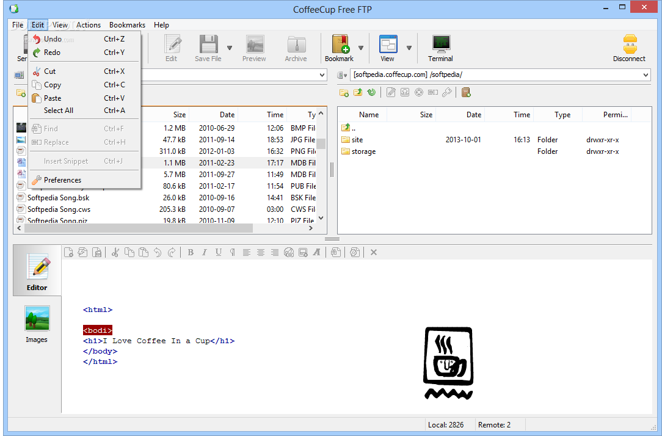Choose Select All from Edit menu
Viewport: 662px width, 436px height.
(84, 111)
